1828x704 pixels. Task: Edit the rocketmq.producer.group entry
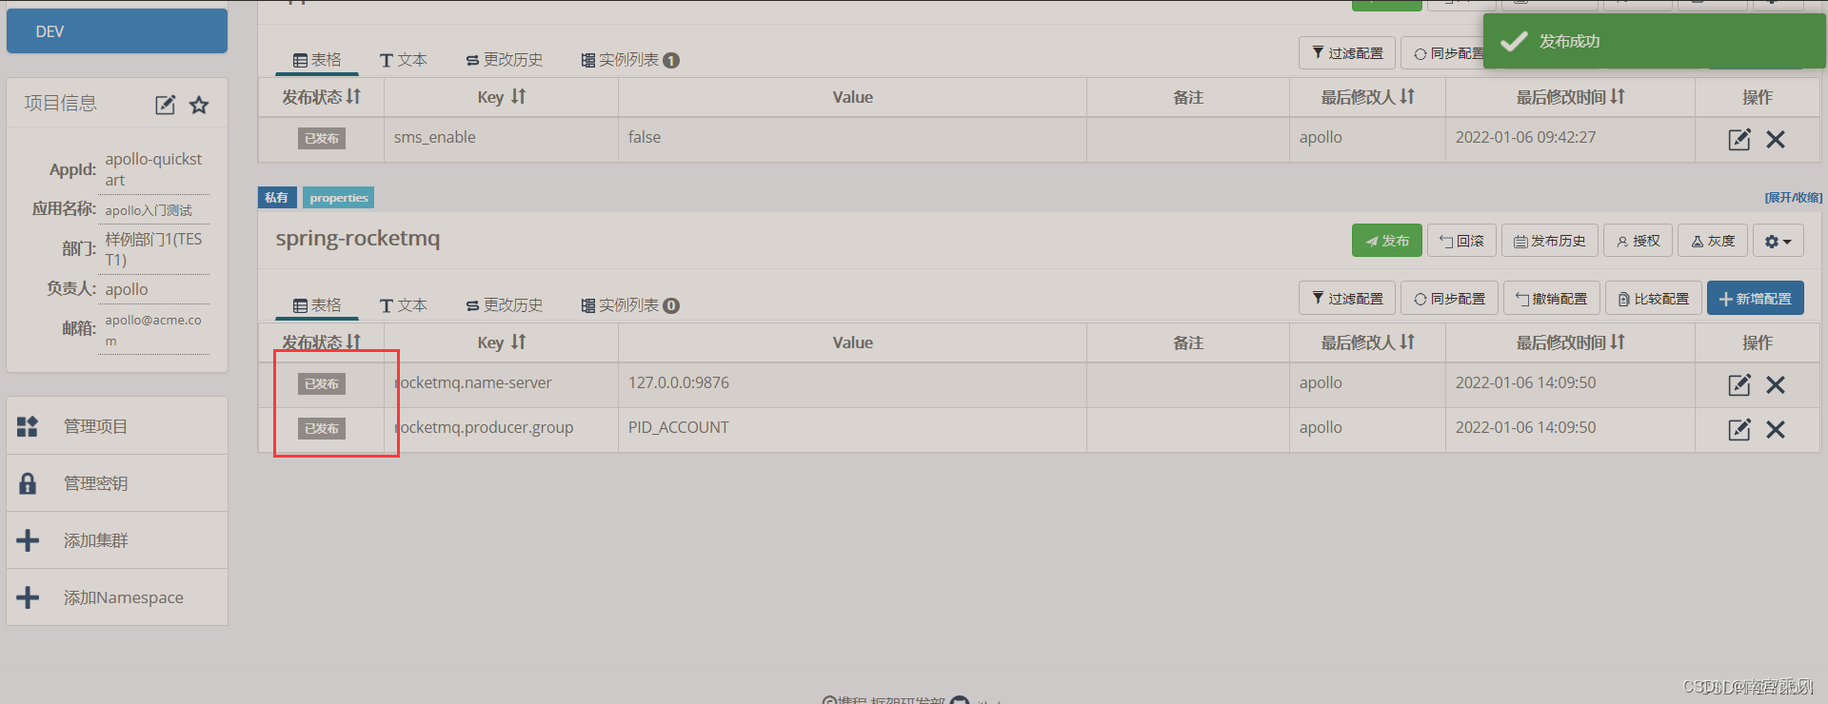click(1739, 429)
